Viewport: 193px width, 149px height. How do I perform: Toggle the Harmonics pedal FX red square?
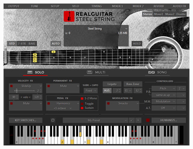pyautogui.click(x=49, y=103)
